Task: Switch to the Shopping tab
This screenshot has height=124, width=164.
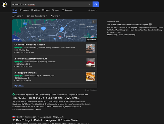Action: (x=67, y=10)
